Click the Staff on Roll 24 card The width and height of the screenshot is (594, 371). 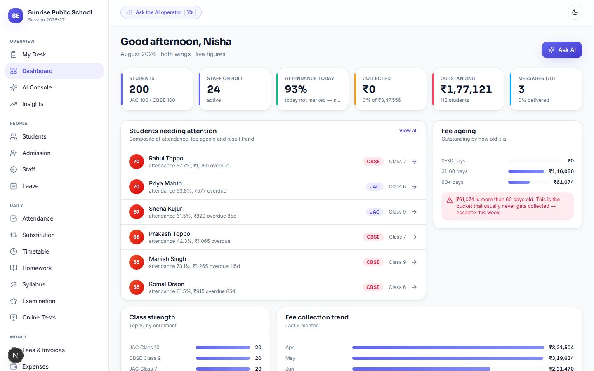click(x=235, y=89)
